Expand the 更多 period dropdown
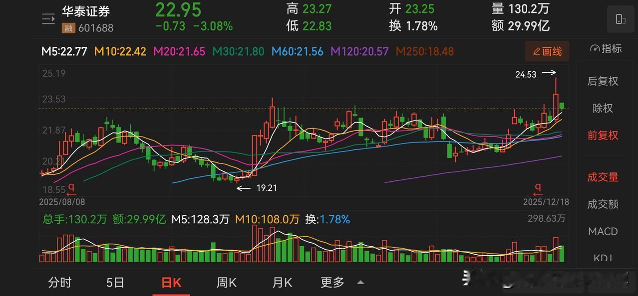The image size is (638, 296). click(x=342, y=283)
